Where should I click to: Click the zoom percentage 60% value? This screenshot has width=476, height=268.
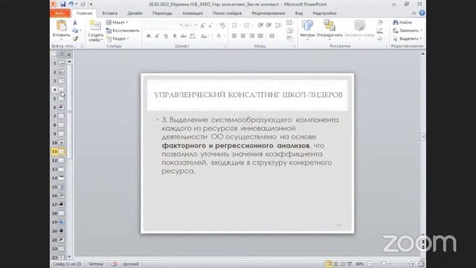(360, 264)
